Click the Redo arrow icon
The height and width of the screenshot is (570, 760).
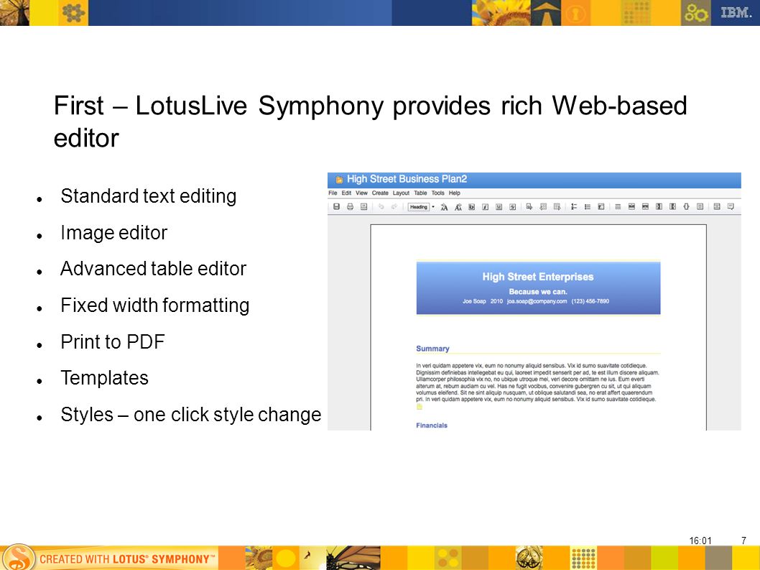pyautogui.click(x=394, y=207)
